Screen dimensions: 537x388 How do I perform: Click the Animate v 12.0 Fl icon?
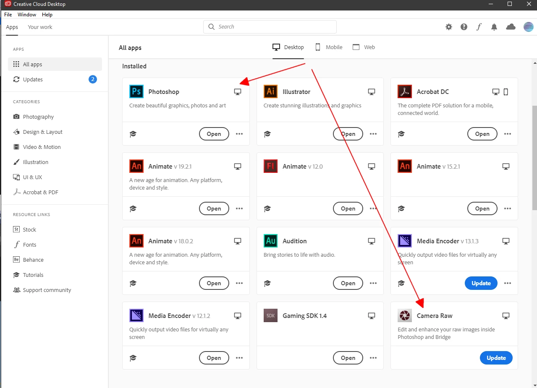[270, 166]
